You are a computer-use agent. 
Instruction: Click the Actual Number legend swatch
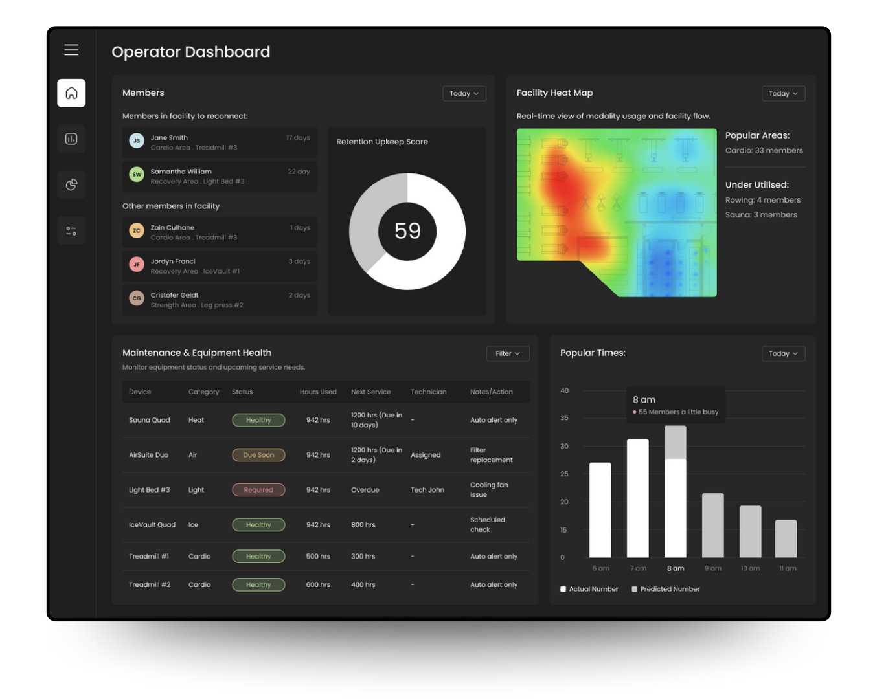[563, 589]
